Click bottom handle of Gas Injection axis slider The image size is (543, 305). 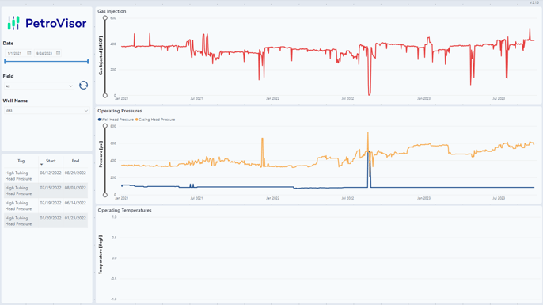(105, 95)
